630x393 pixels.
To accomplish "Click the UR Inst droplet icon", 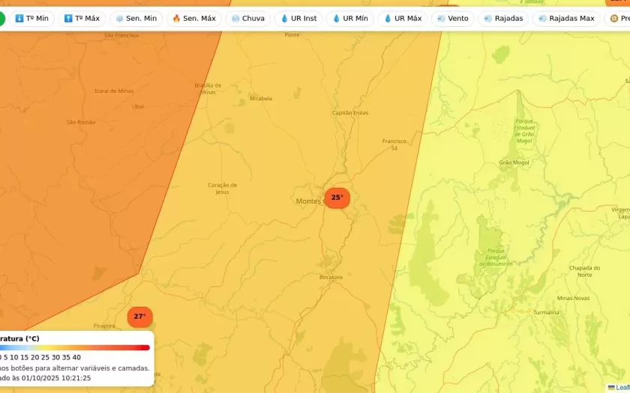I will point(284,19).
